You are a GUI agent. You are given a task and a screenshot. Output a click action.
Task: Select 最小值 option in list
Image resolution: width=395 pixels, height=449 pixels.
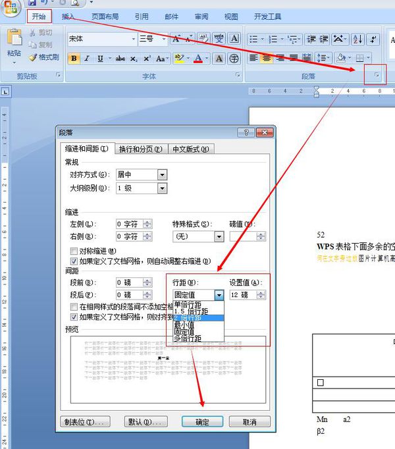tap(184, 325)
